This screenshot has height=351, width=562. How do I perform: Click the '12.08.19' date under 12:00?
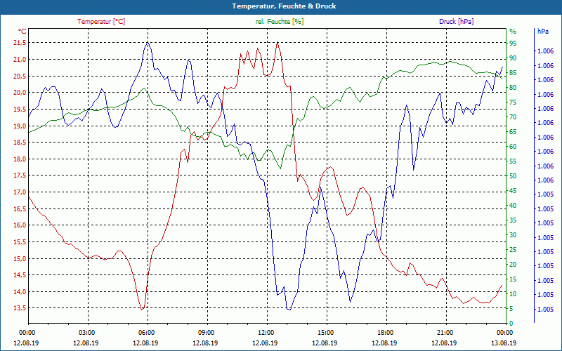coord(266,343)
